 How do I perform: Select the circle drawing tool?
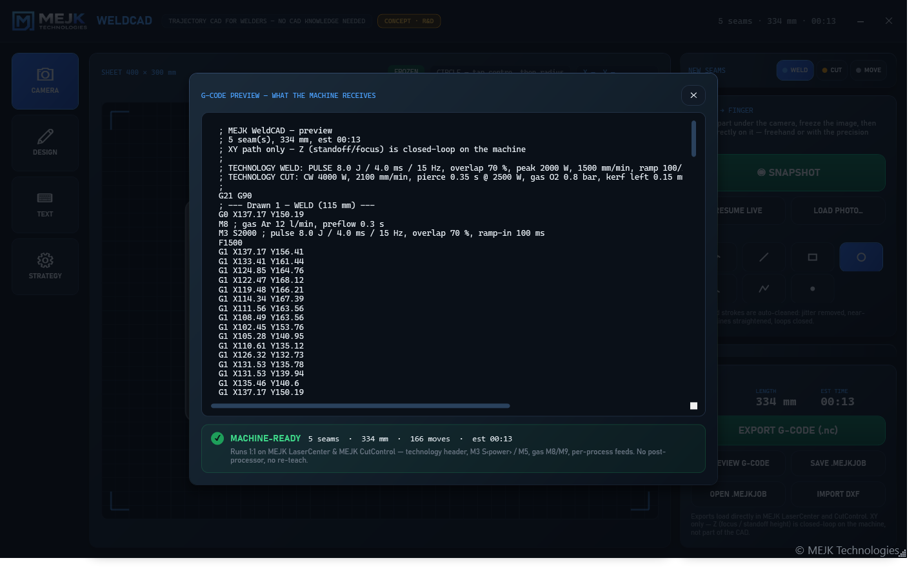[861, 257]
